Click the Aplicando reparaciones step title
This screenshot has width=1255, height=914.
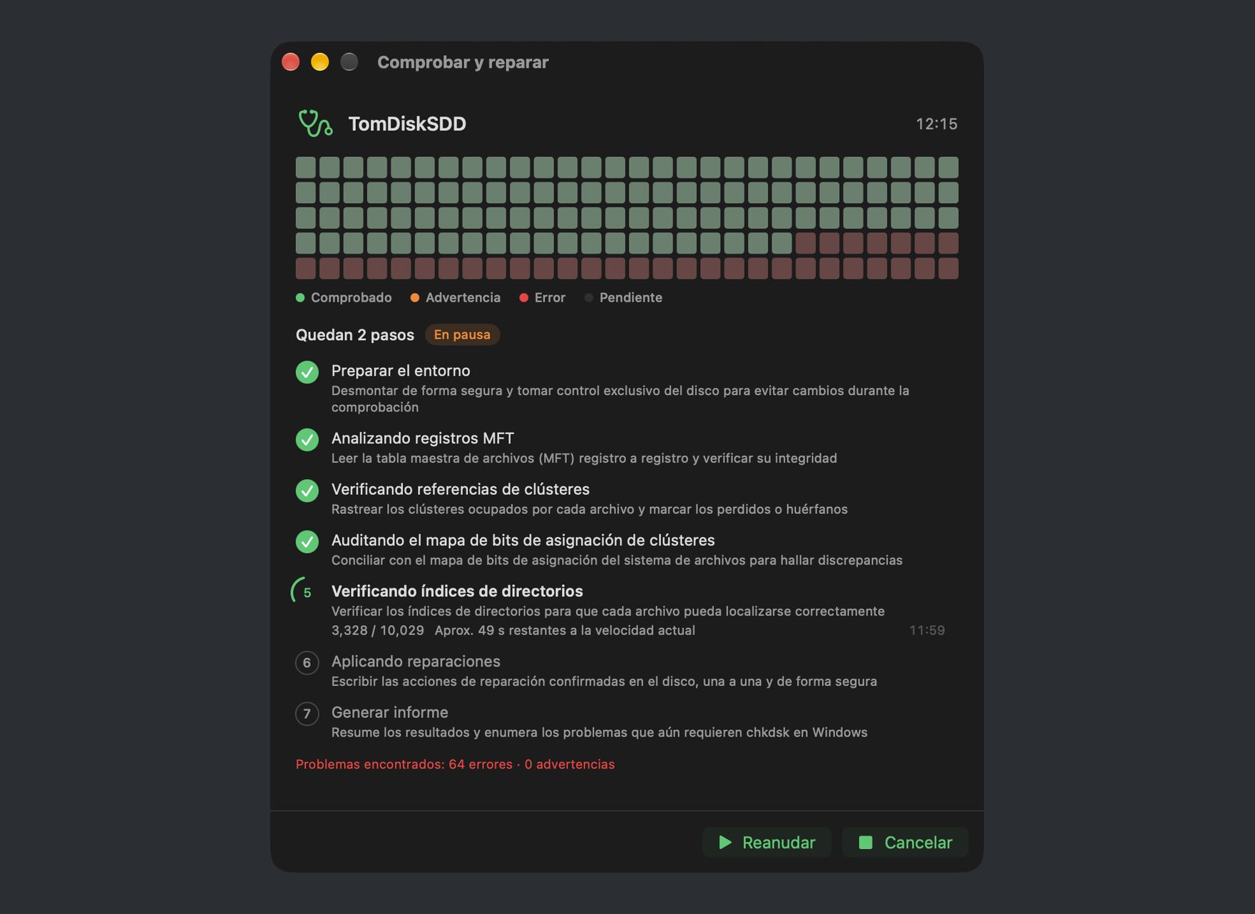[x=416, y=662]
